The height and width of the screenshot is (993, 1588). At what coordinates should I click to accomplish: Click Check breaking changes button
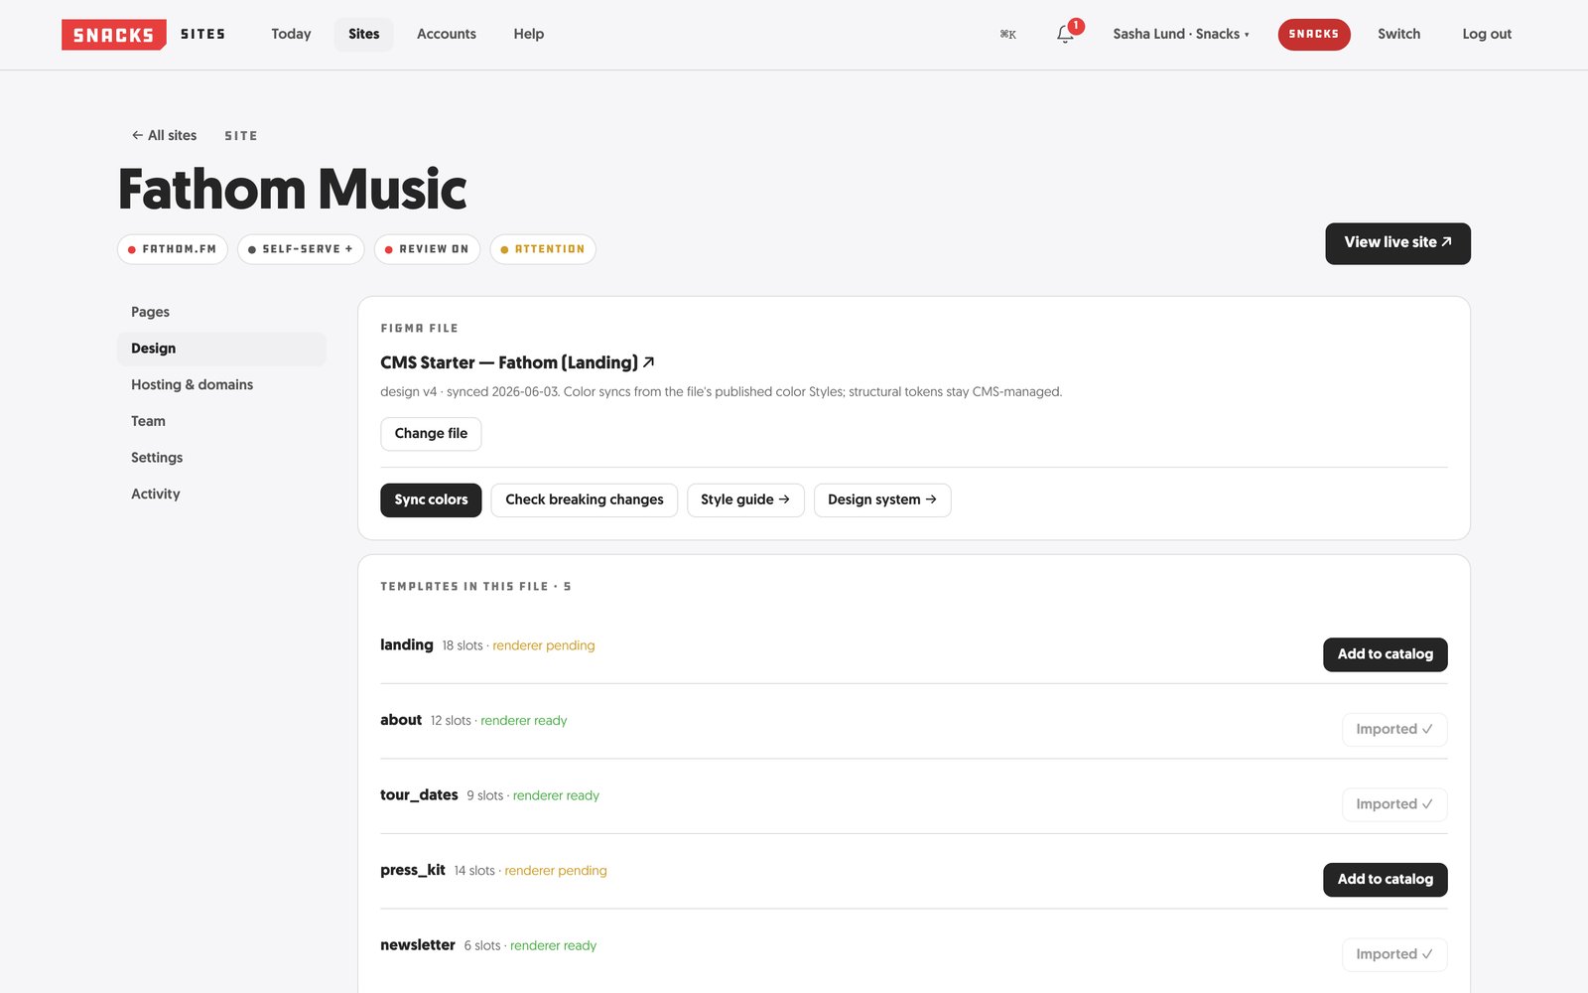pos(585,500)
